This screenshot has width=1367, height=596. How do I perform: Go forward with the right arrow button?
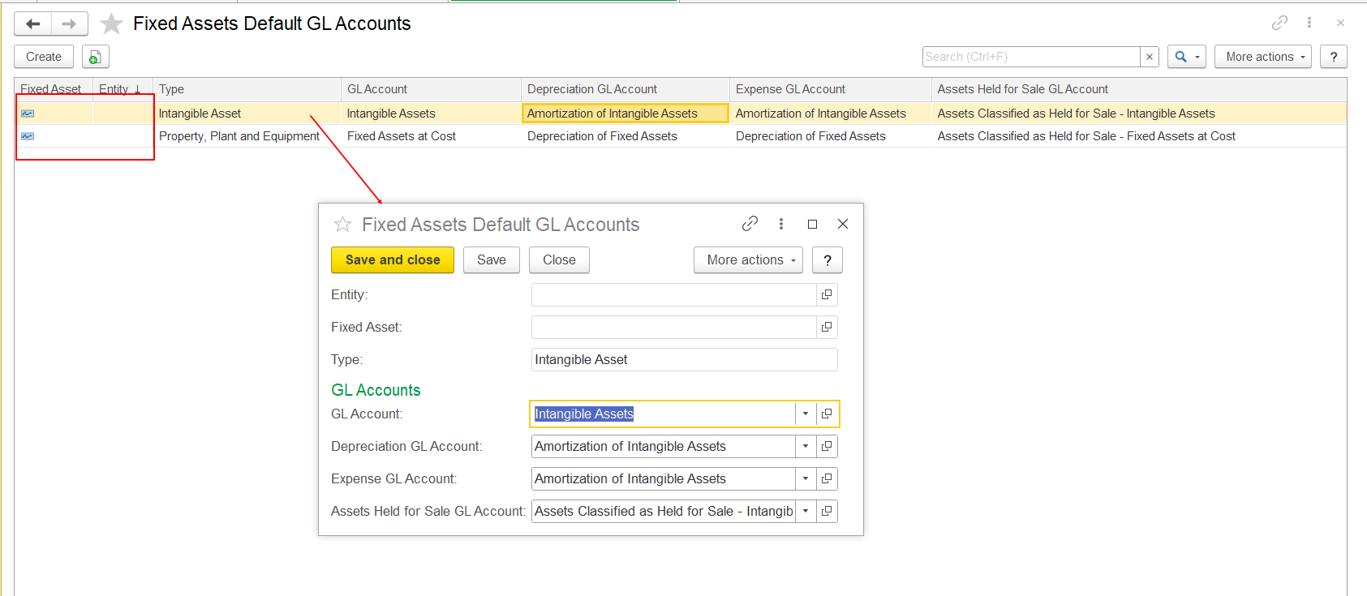tap(70, 24)
